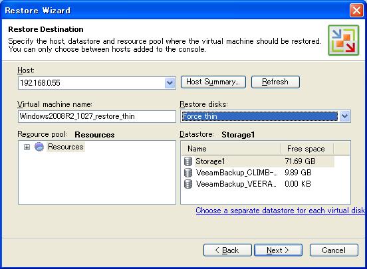Click the Storage1 datastore disk icon
Screen dimensions: 367x269
[188, 161]
